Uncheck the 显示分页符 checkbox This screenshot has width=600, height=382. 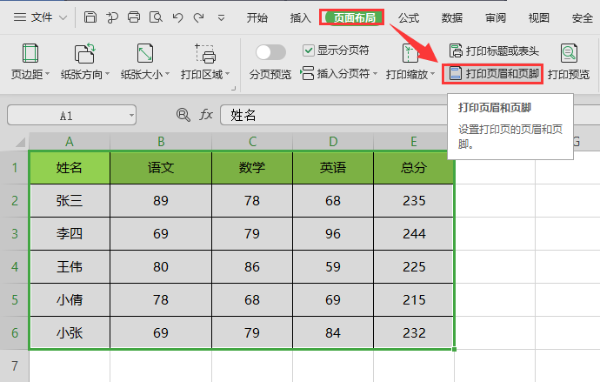pos(309,50)
